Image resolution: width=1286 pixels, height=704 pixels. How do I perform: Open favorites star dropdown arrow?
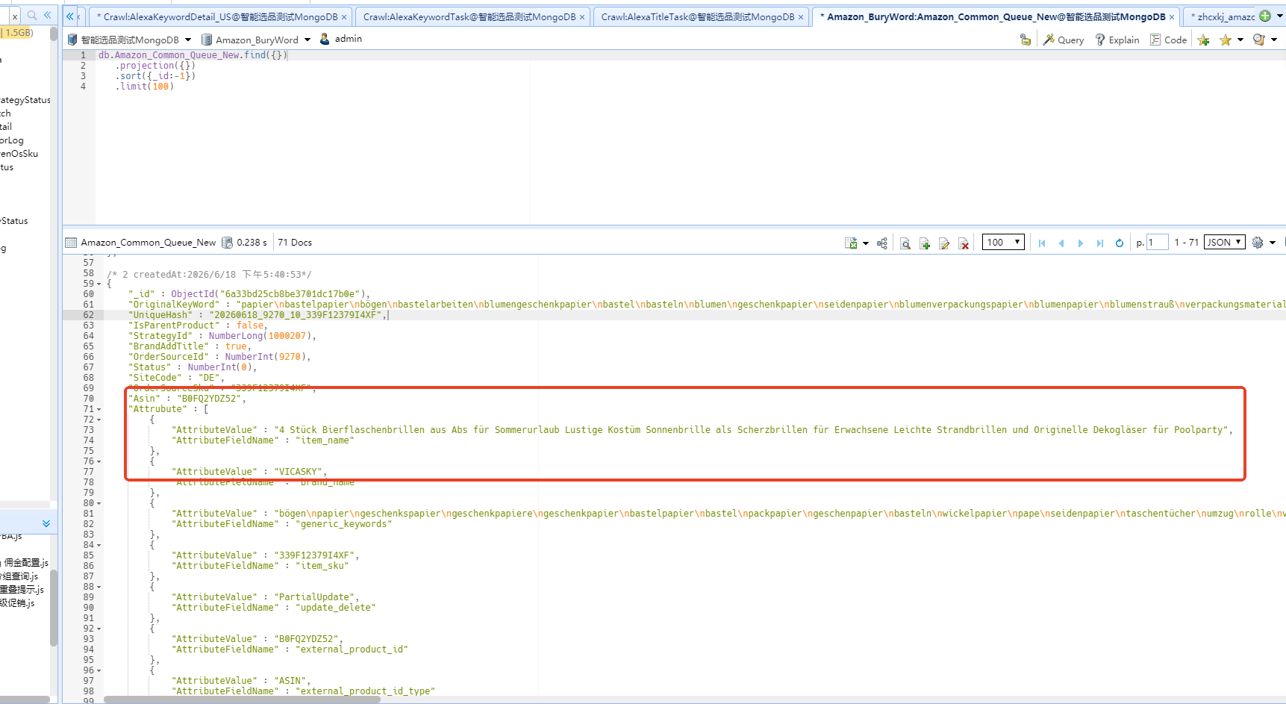tap(1240, 40)
